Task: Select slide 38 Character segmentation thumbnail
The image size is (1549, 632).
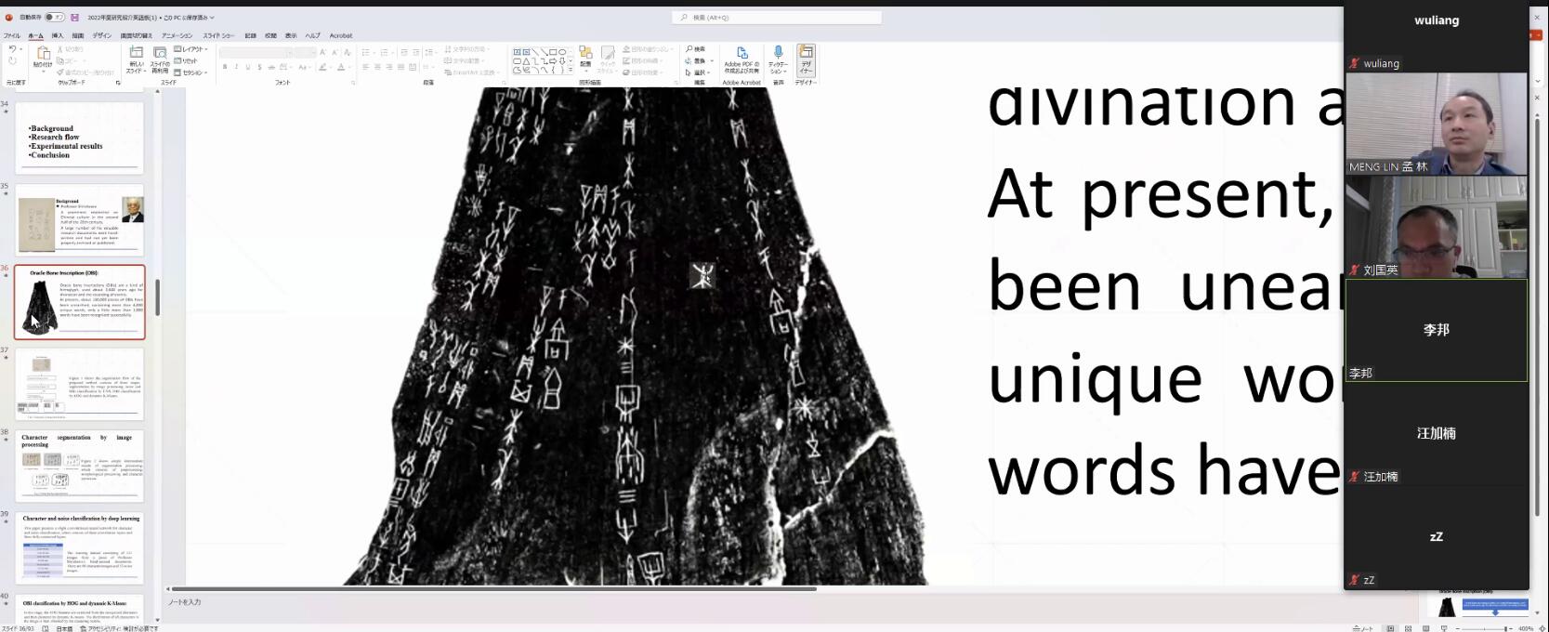Action: (x=80, y=466)
